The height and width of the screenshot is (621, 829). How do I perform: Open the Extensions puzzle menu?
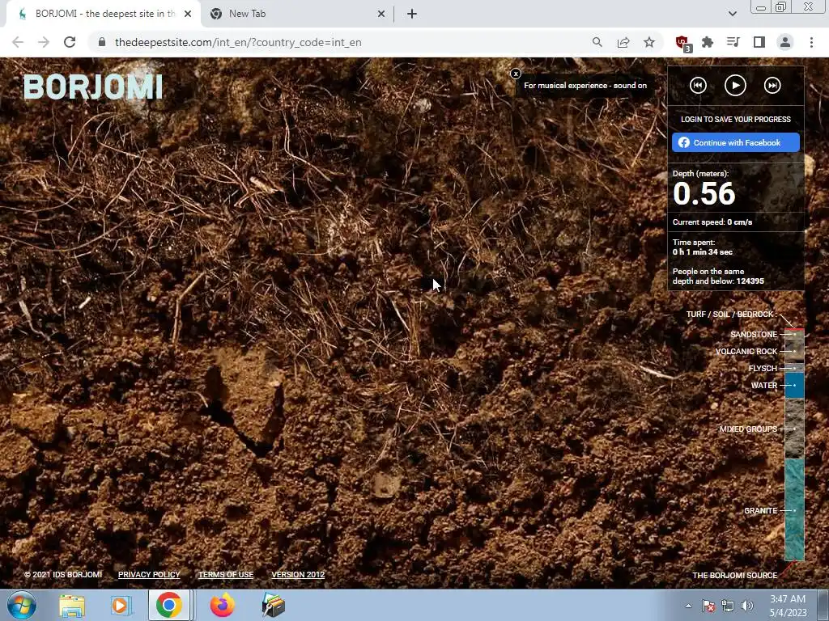[x=708, y=42]
